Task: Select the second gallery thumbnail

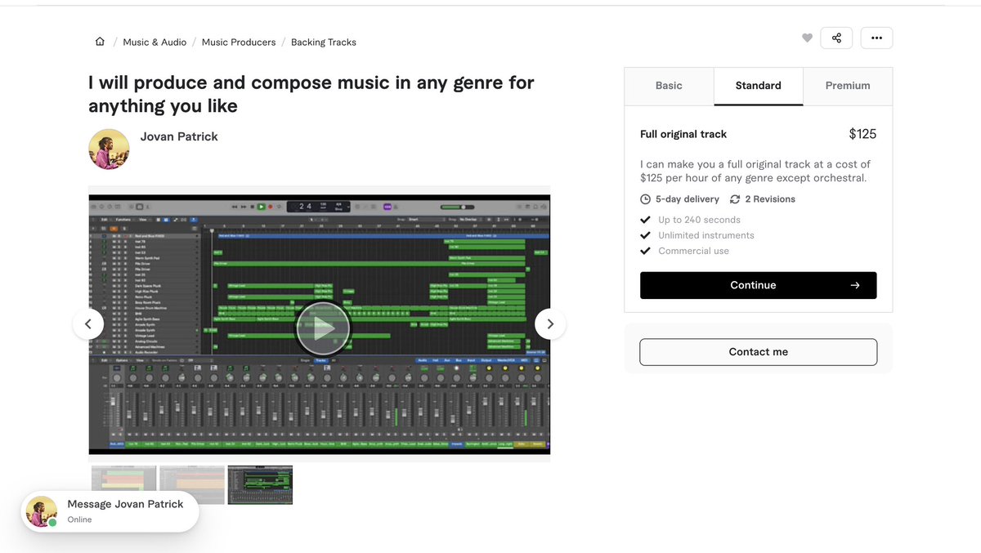Action: click(x=192, y=485)
